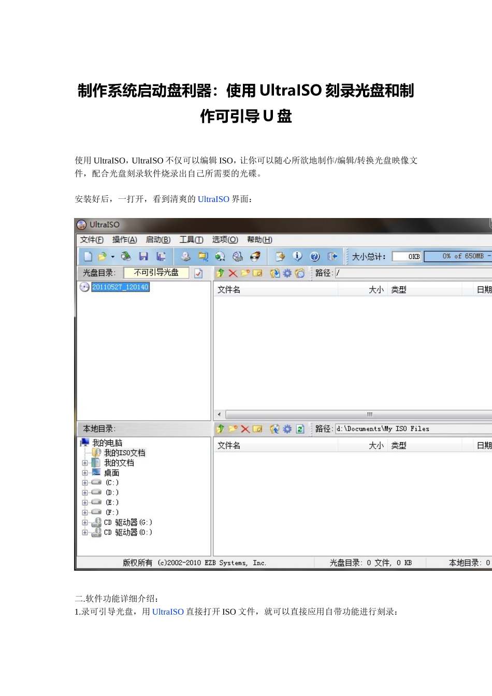The height and width of the screenshot is (696, 492).
Task: Click the Open CD/DVD toolbar icon
Action: point(126,256)
